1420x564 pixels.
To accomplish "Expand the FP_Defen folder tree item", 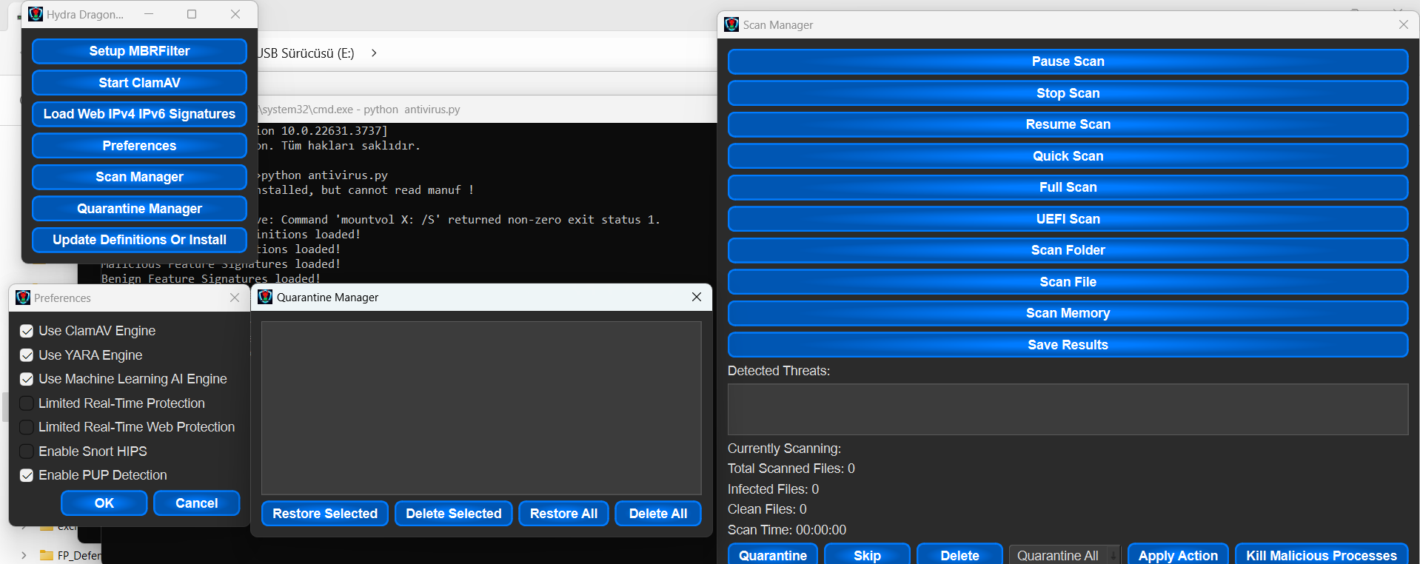I will (24, 555).
